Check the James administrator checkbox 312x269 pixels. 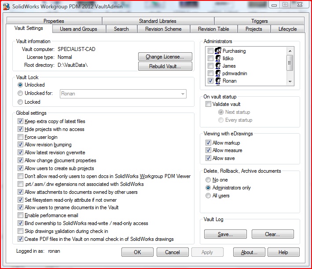click(210, 66)
